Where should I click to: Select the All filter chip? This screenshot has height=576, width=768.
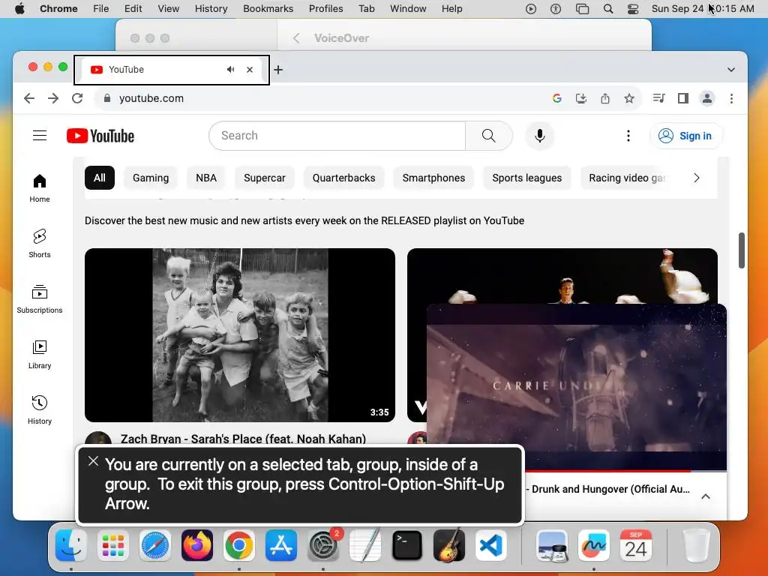pos(100,178)
